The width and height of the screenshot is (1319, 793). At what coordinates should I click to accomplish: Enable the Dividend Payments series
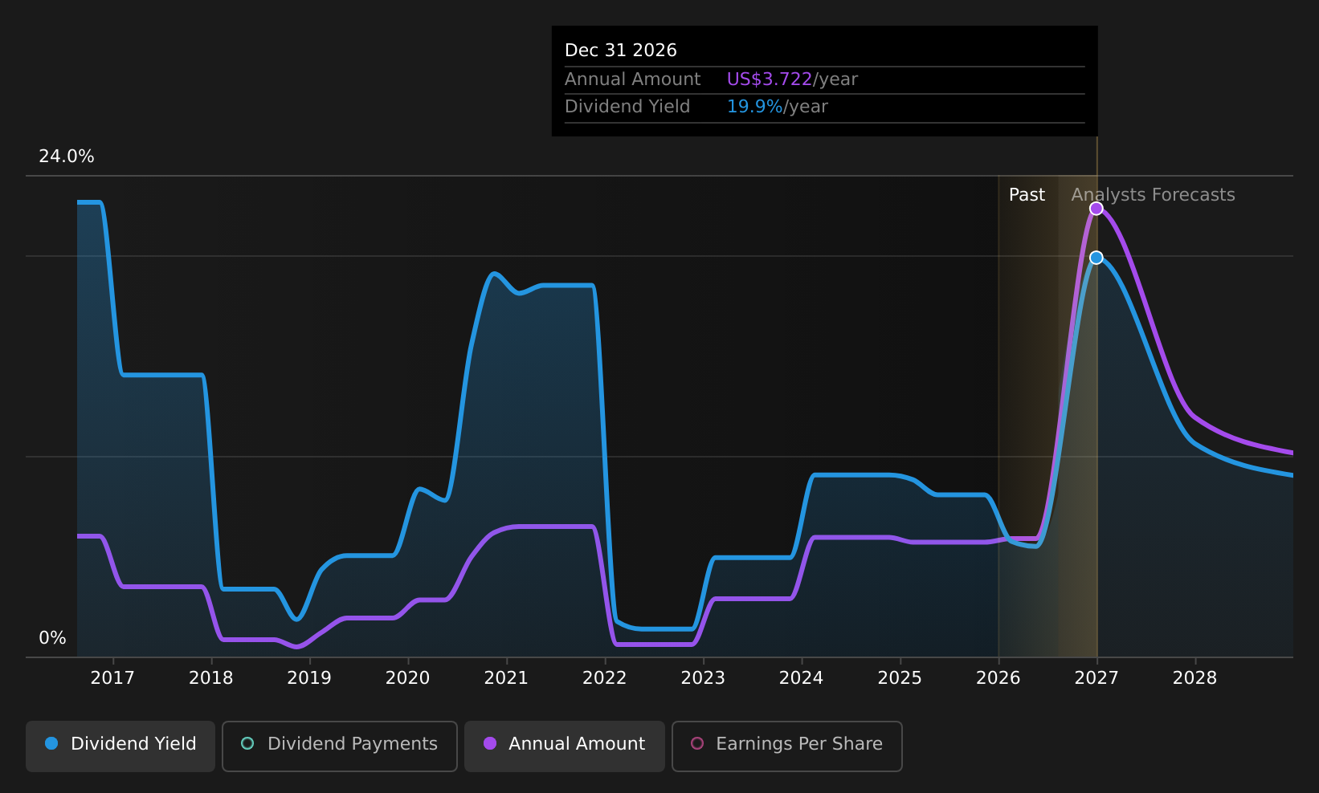[340, 746]
